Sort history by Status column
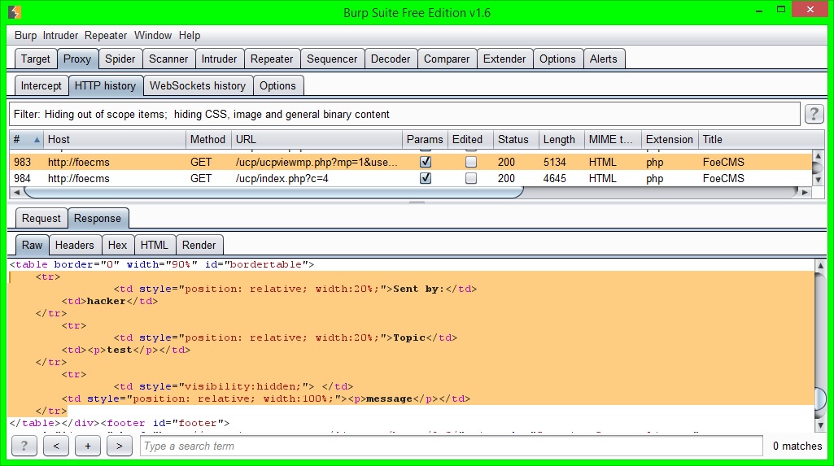834x466 pixels. (516, 140)
